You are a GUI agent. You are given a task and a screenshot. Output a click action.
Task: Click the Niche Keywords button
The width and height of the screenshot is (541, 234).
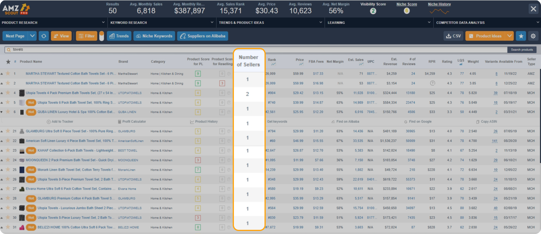pos(154,36)
